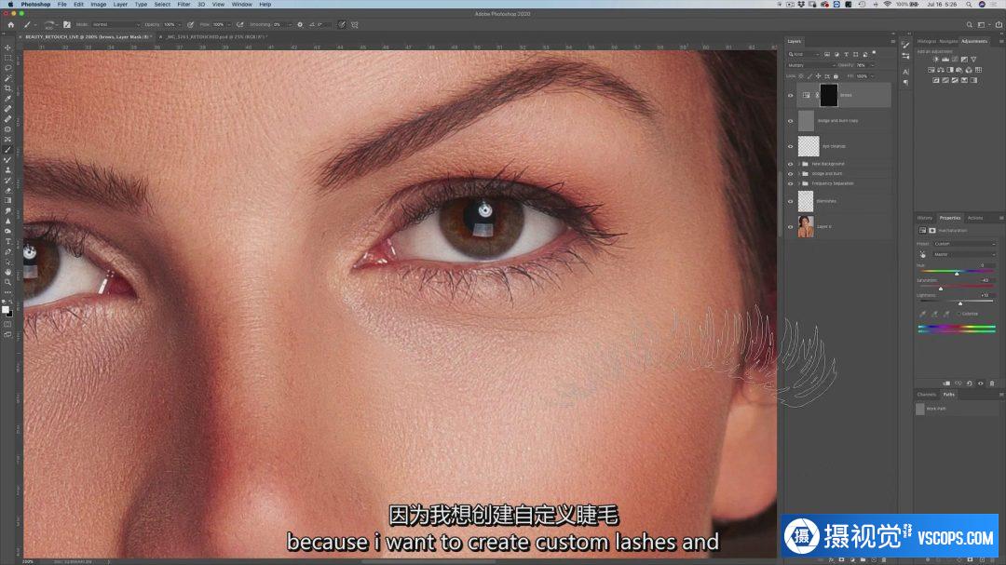The height and width of the screenshot is (565, 1006).
Task: Click the Home icon in options bar
Action: 11,24
